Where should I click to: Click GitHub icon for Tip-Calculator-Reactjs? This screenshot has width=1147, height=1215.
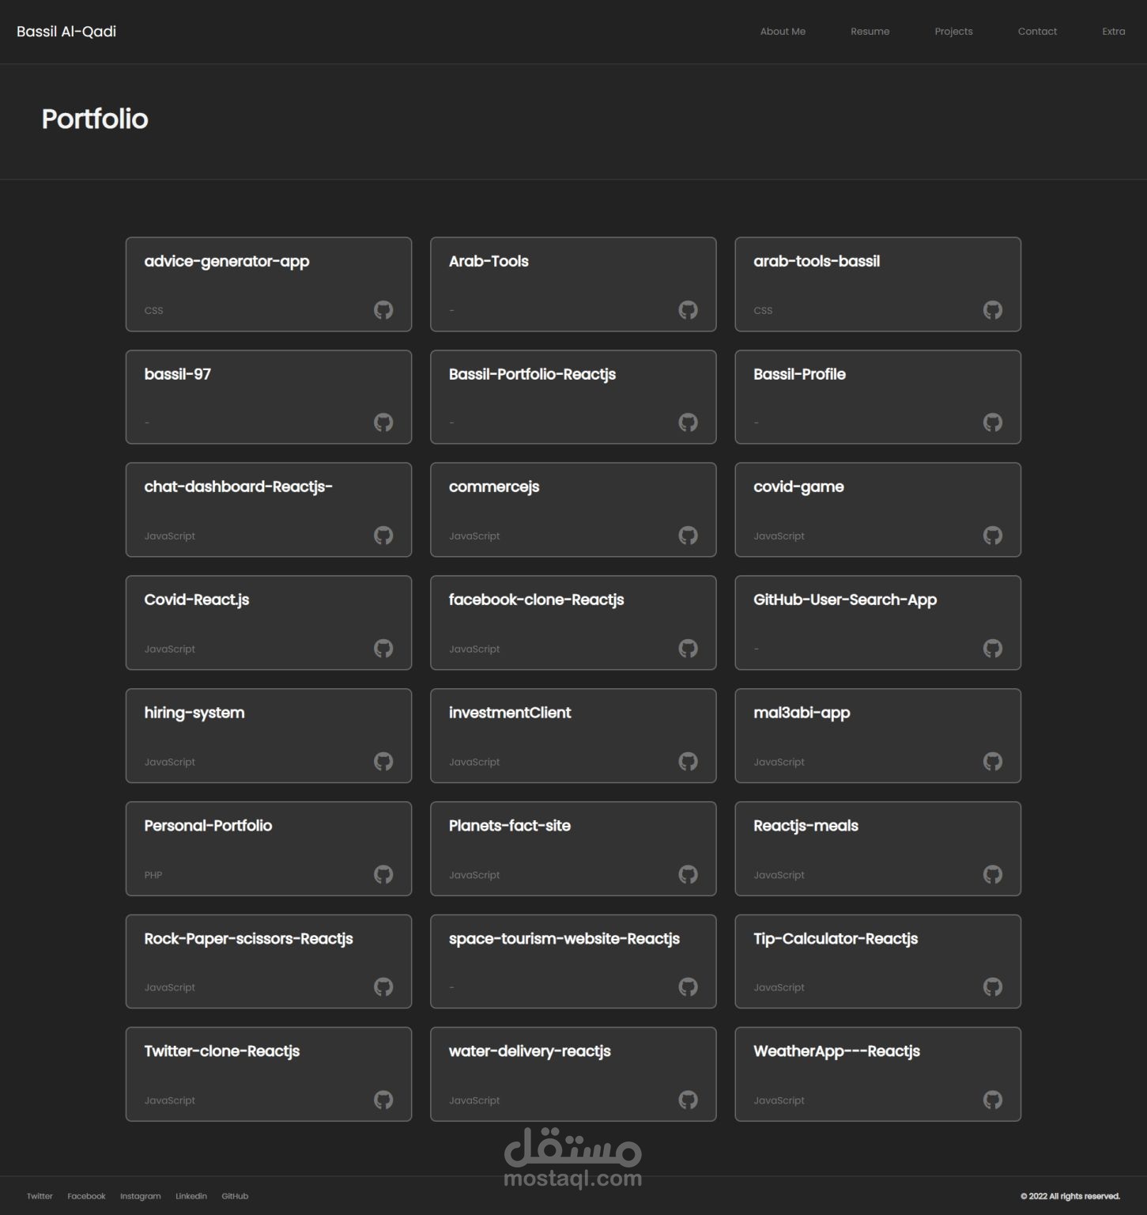tap(993, 987)
